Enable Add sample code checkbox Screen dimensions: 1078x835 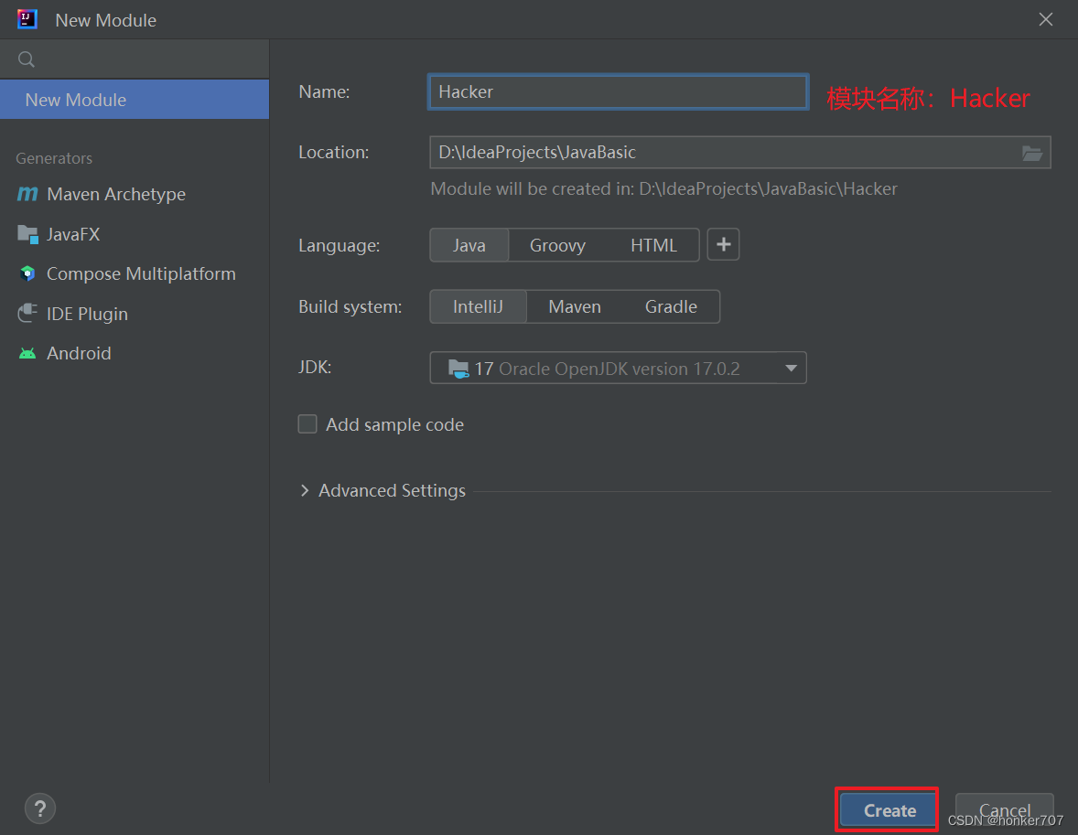[x=307, y=424]
